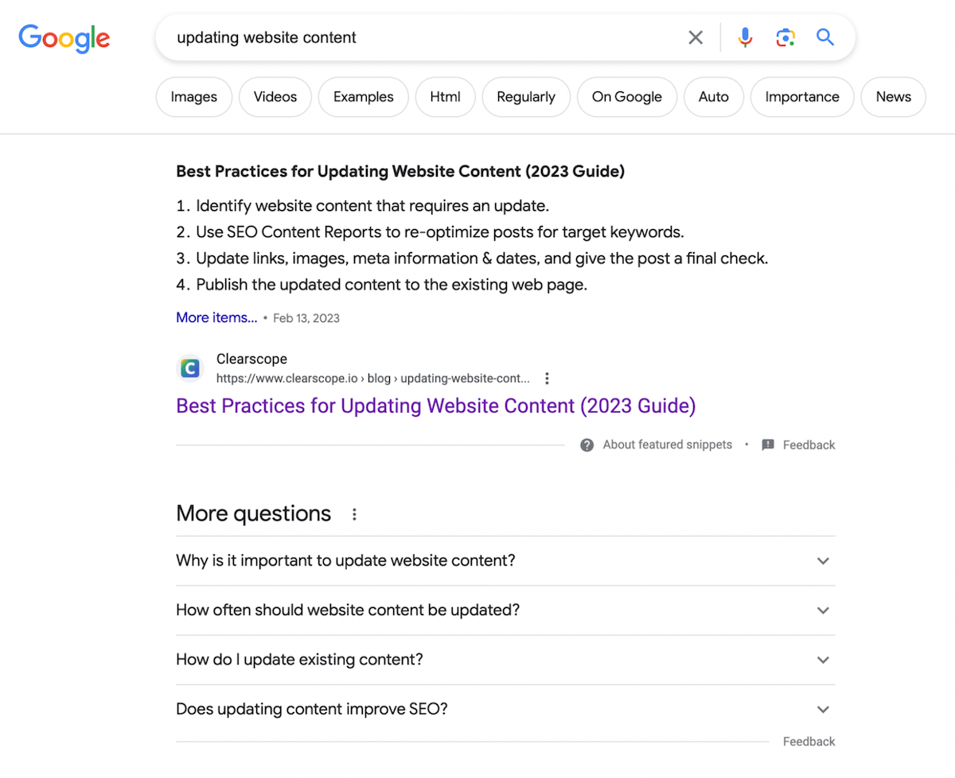Click About featured snippets help icon
The height and width of the screenshot is (778, 955).
click(587, 445)
